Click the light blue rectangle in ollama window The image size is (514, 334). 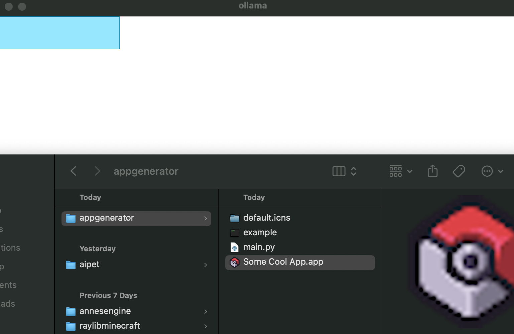[59, 33]
